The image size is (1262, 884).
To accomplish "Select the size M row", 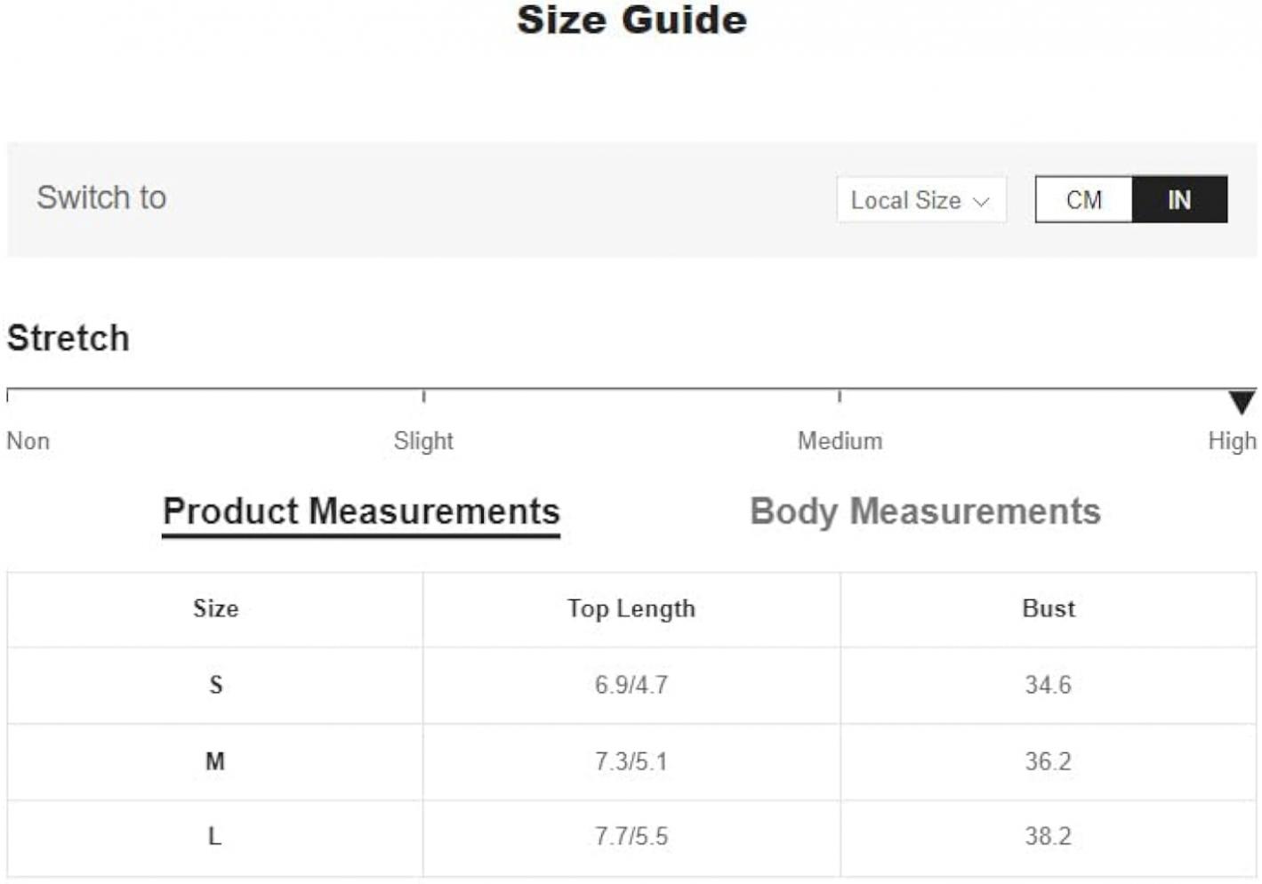I will point(631,761).
